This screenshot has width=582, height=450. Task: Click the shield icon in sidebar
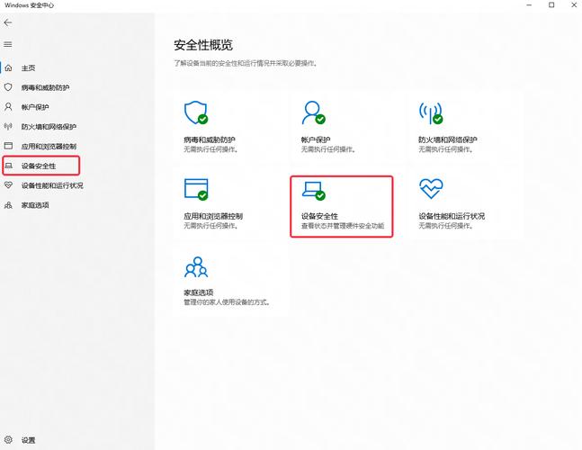pyautogui.click(x=8, y=87)
